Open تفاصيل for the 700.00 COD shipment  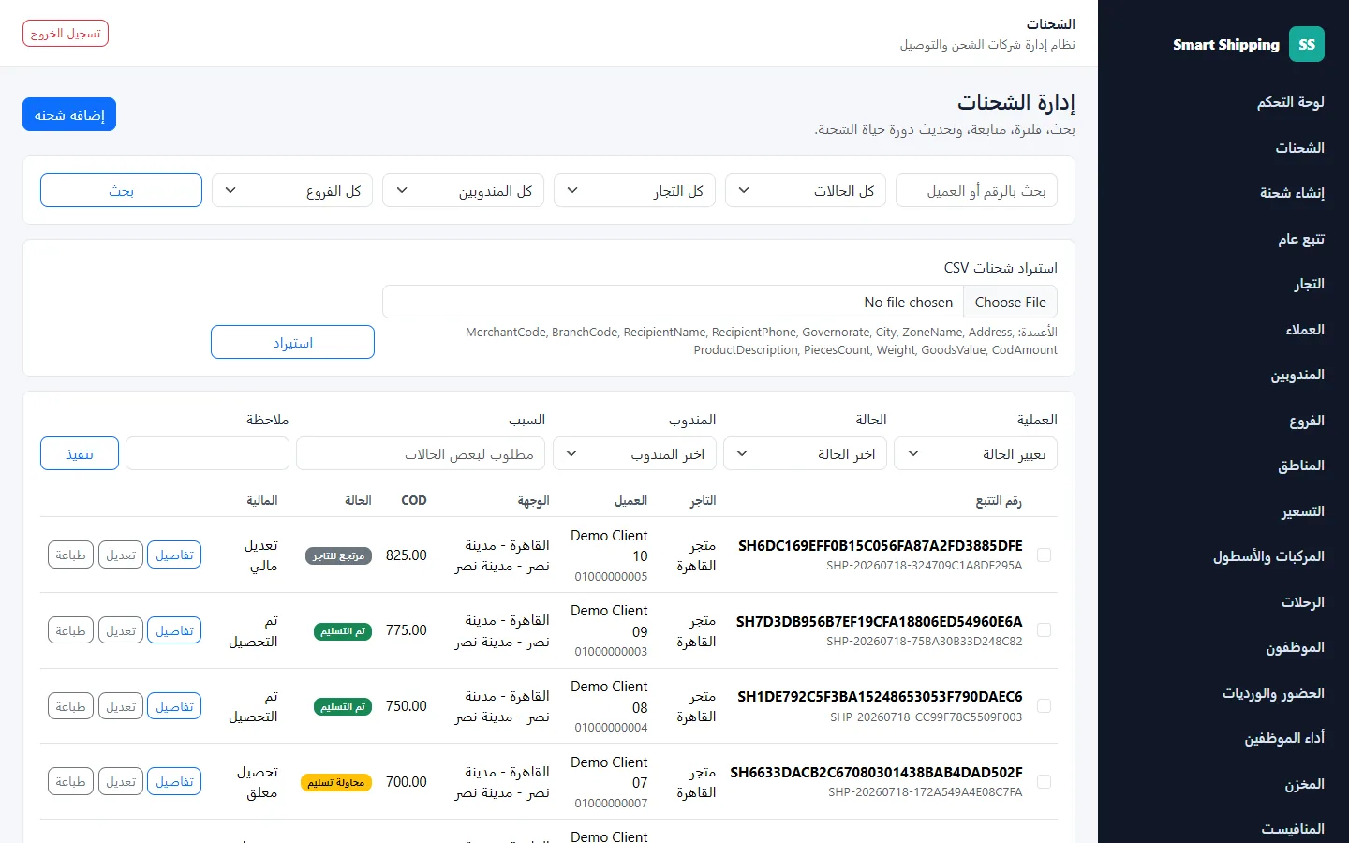pos(174,781)
